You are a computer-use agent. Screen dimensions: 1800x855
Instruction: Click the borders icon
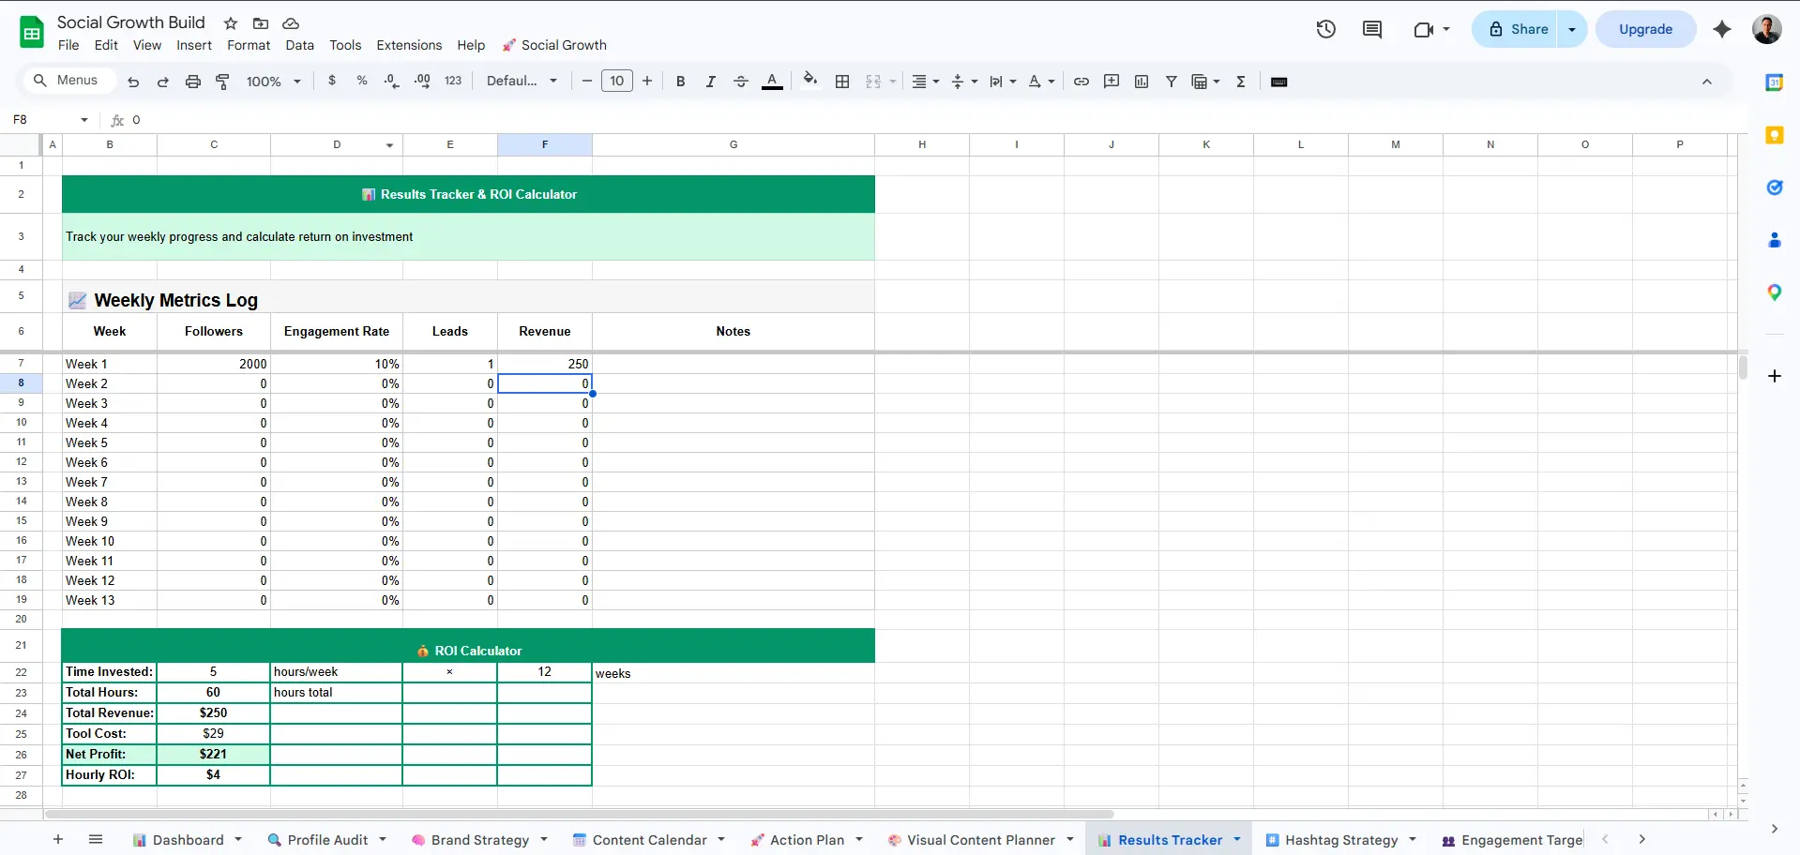tap(842, 82)
